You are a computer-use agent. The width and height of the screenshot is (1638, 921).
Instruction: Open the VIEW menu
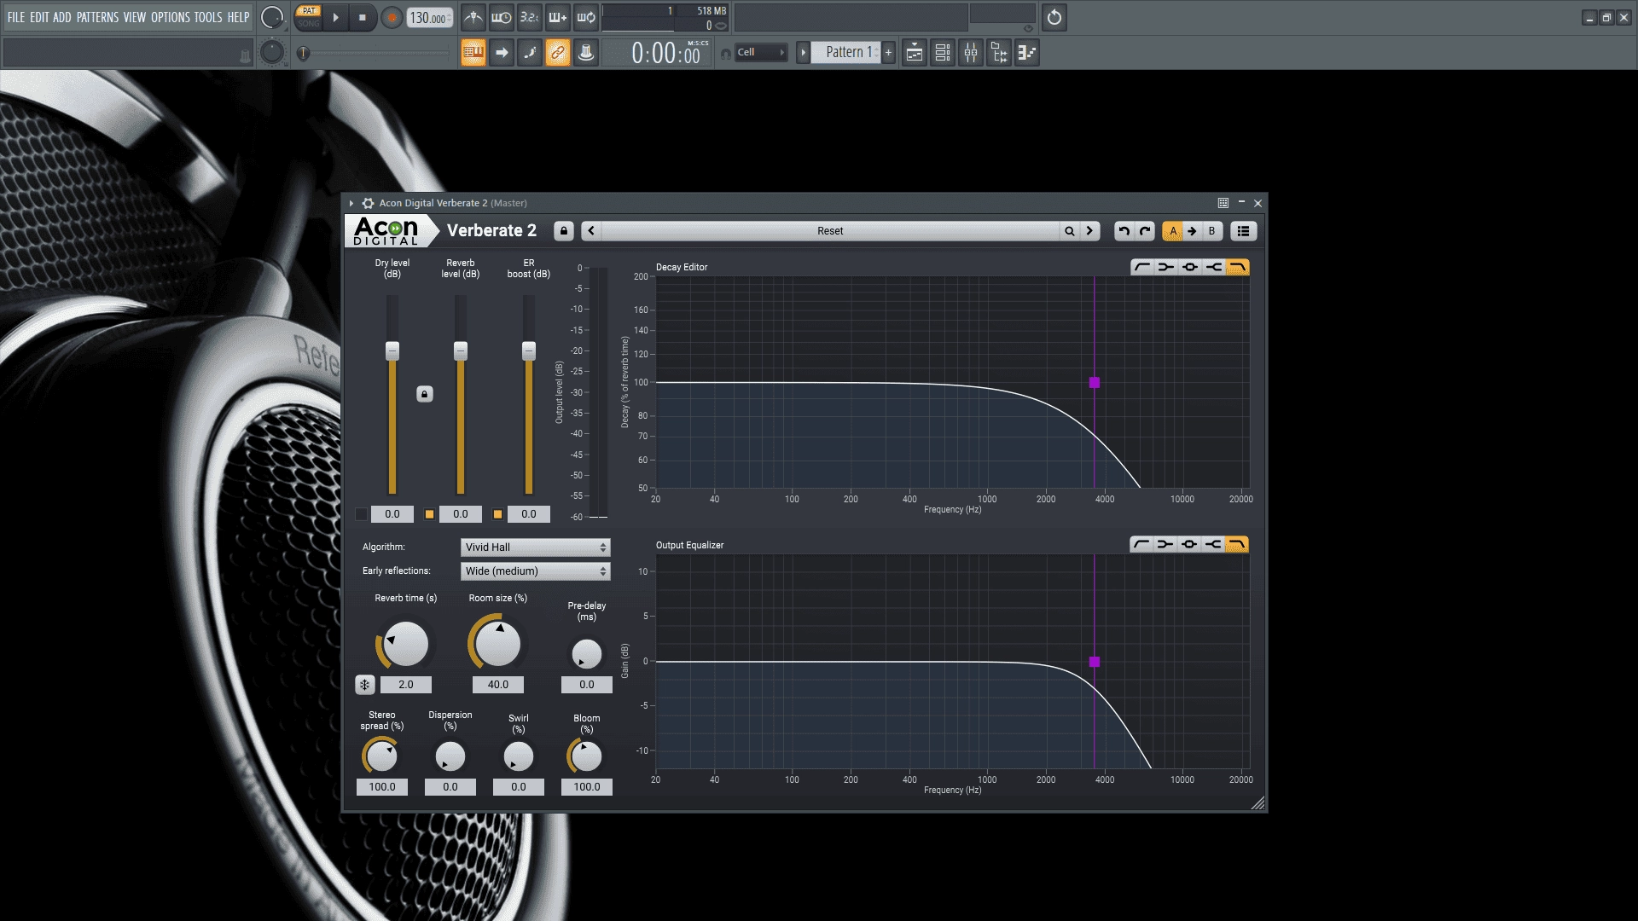click(135, 17)
